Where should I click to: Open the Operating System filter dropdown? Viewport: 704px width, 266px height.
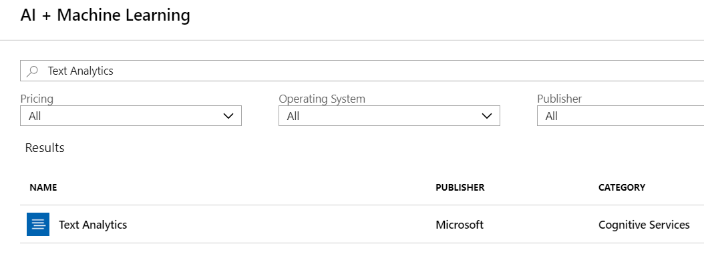389,116
